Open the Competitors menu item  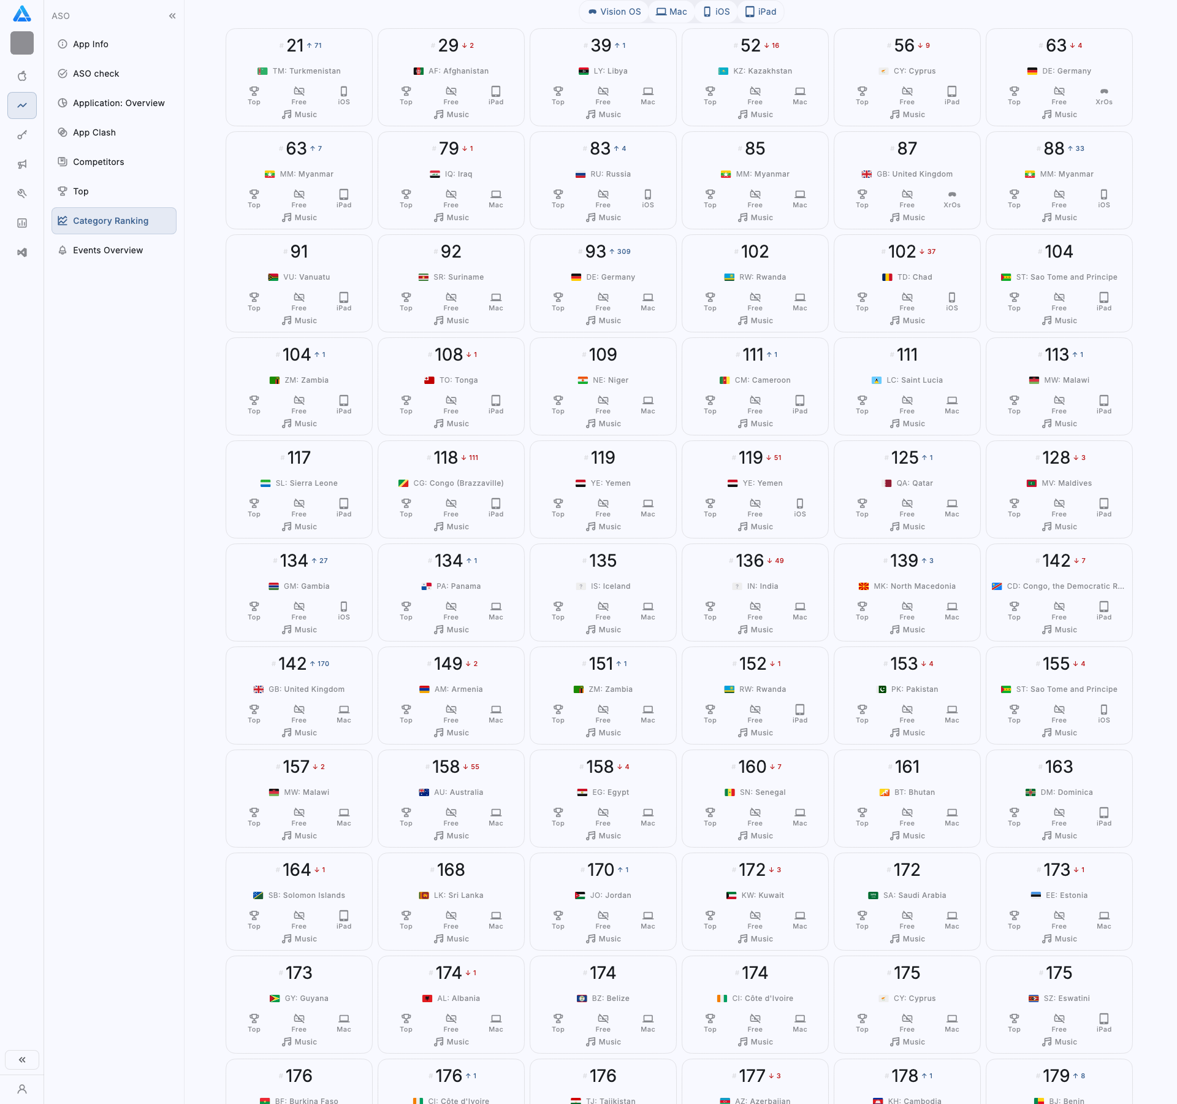(98, 162)
